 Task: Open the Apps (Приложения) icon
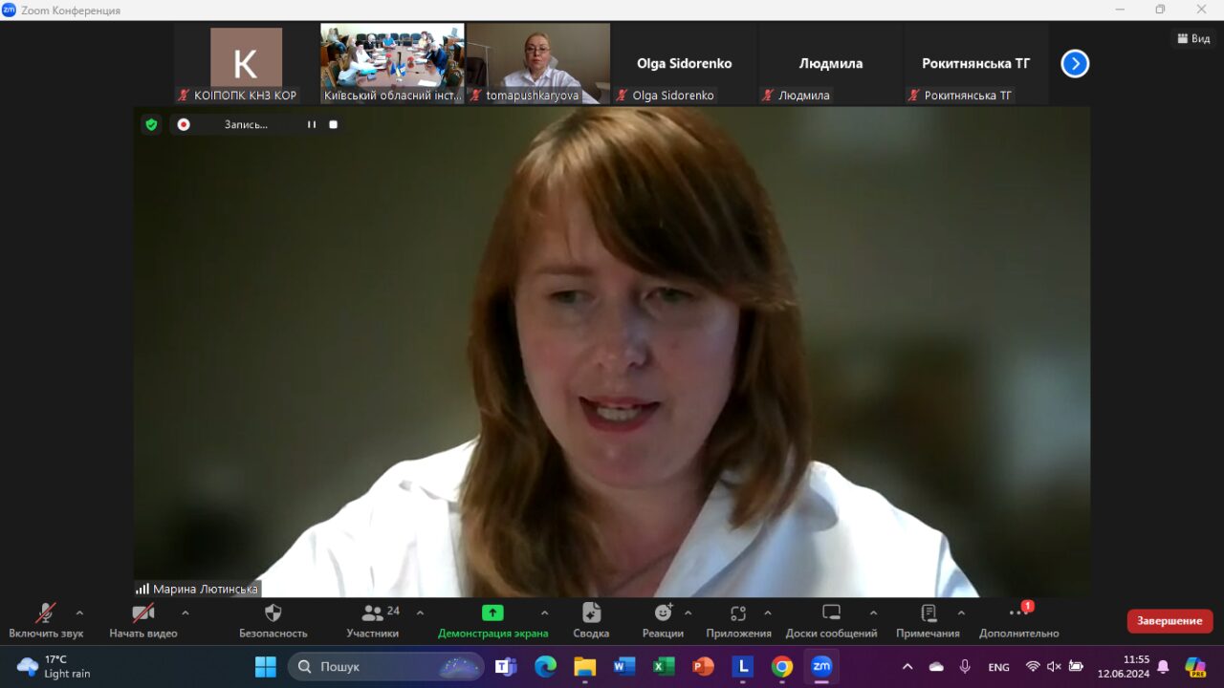[x=738, y=613]
